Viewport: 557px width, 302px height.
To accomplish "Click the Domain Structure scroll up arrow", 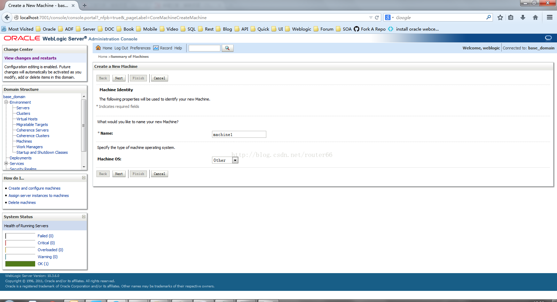I will pos(84,96).
